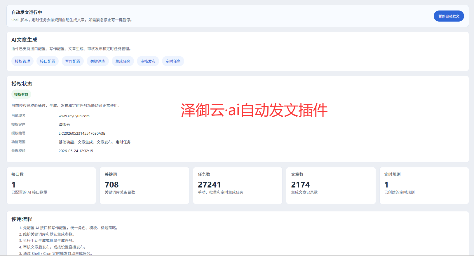This screenshot has height=256, width=474.
Task: Select the 关键词库 tab
Action: pyautogui.click(x=98, y=61)
